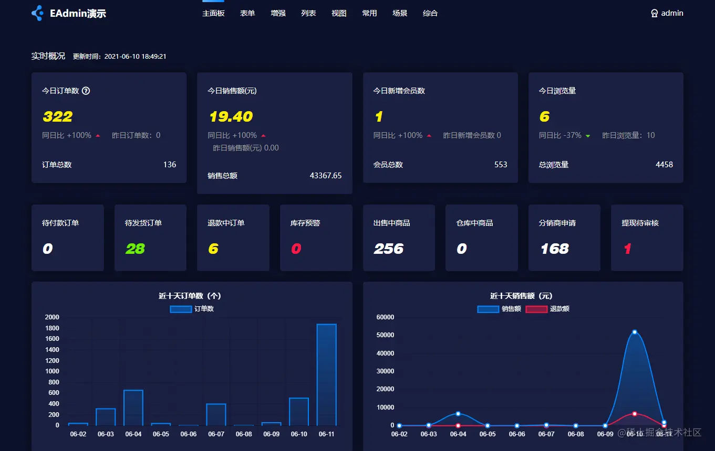Screen dimensions: 715x451
Task: Open the 待付款订单 card
Action: point(68,238)
